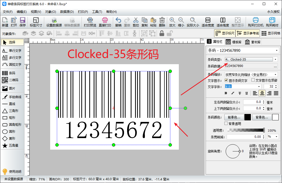This screenshot has width=282, height=183.
Task: Click the black foreground color swatch
Action: coord(248,117)
